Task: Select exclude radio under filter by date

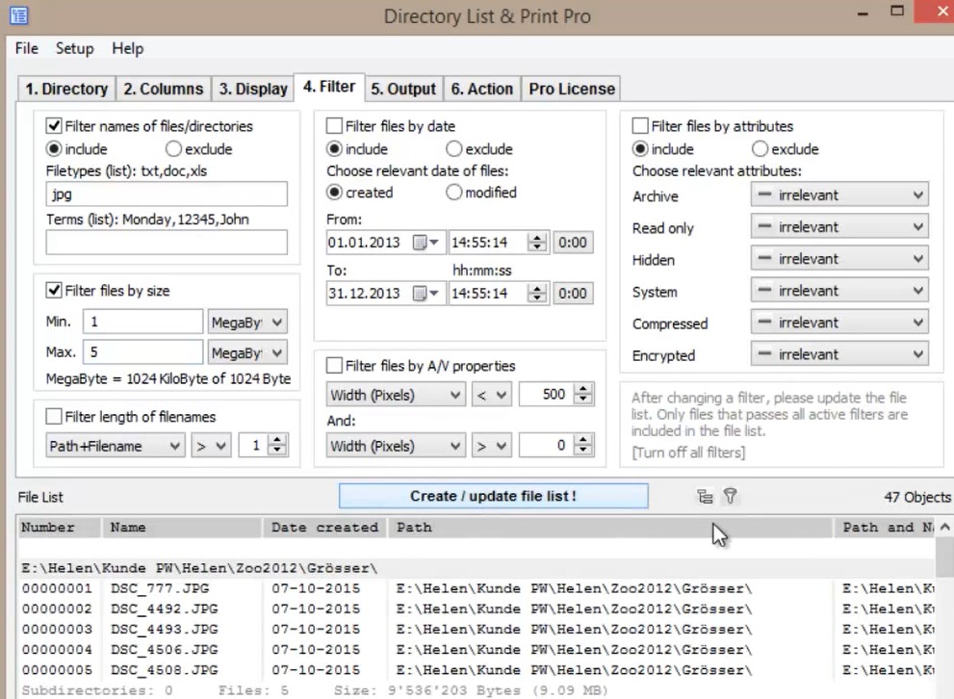Action: click(x=453, y=149)
